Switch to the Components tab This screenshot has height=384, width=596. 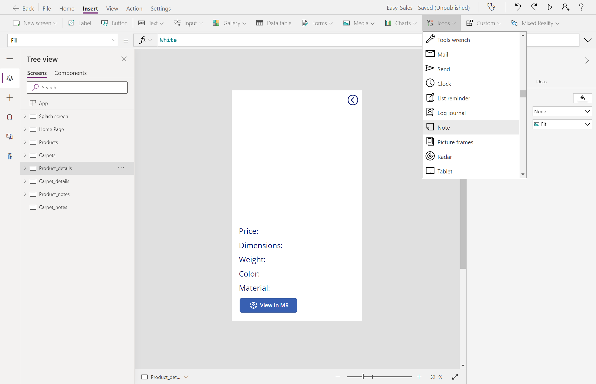pyautogui.click(x=70, y=73)
